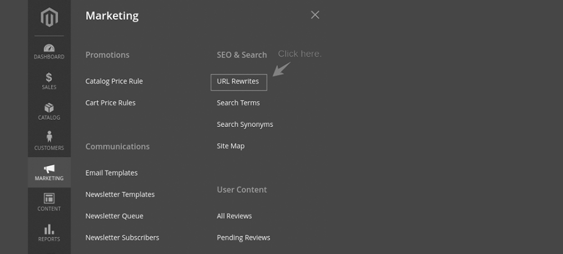The width and height of the screenshot is (563, 254).
Task: Select Catalog Price Rule
Action: (x=114, y=82)
